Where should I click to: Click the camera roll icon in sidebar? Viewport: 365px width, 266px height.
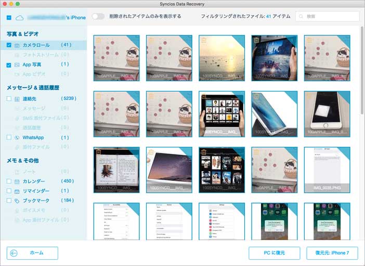(17, 45)
